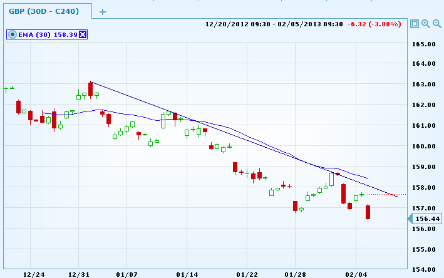Toggle the EMA (30) indicator radio circle
The image size is (444, 278).
(12, 34)
